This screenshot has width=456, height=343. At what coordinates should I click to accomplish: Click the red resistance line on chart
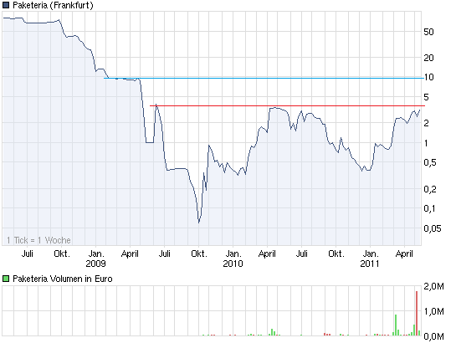point(287,105)
